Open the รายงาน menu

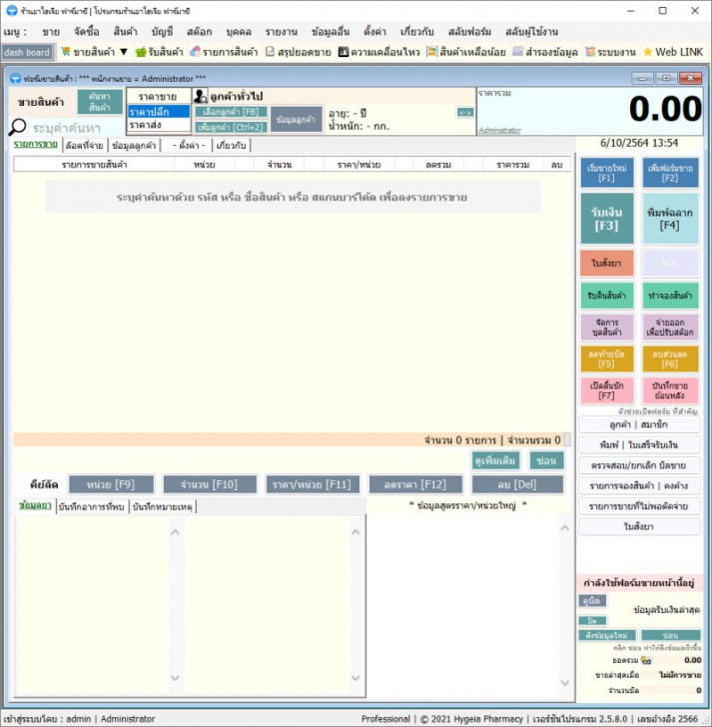coord(281,32)
